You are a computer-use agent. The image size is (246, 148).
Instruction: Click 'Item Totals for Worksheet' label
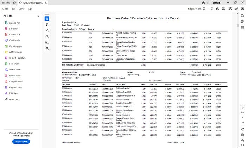point(73,65)
